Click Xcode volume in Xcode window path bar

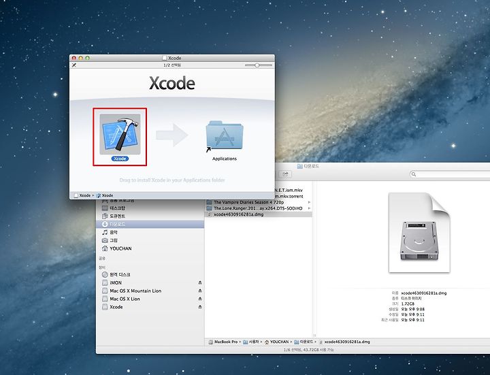point(82,195)
